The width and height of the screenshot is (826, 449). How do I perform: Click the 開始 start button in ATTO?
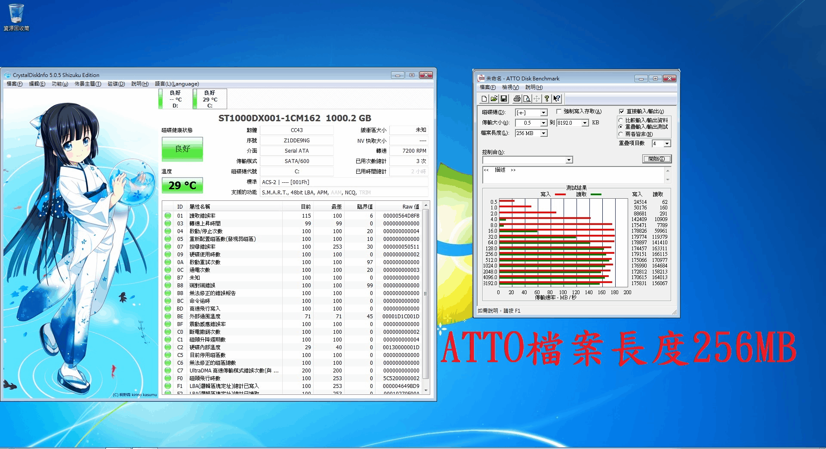[x=656, y=159]
